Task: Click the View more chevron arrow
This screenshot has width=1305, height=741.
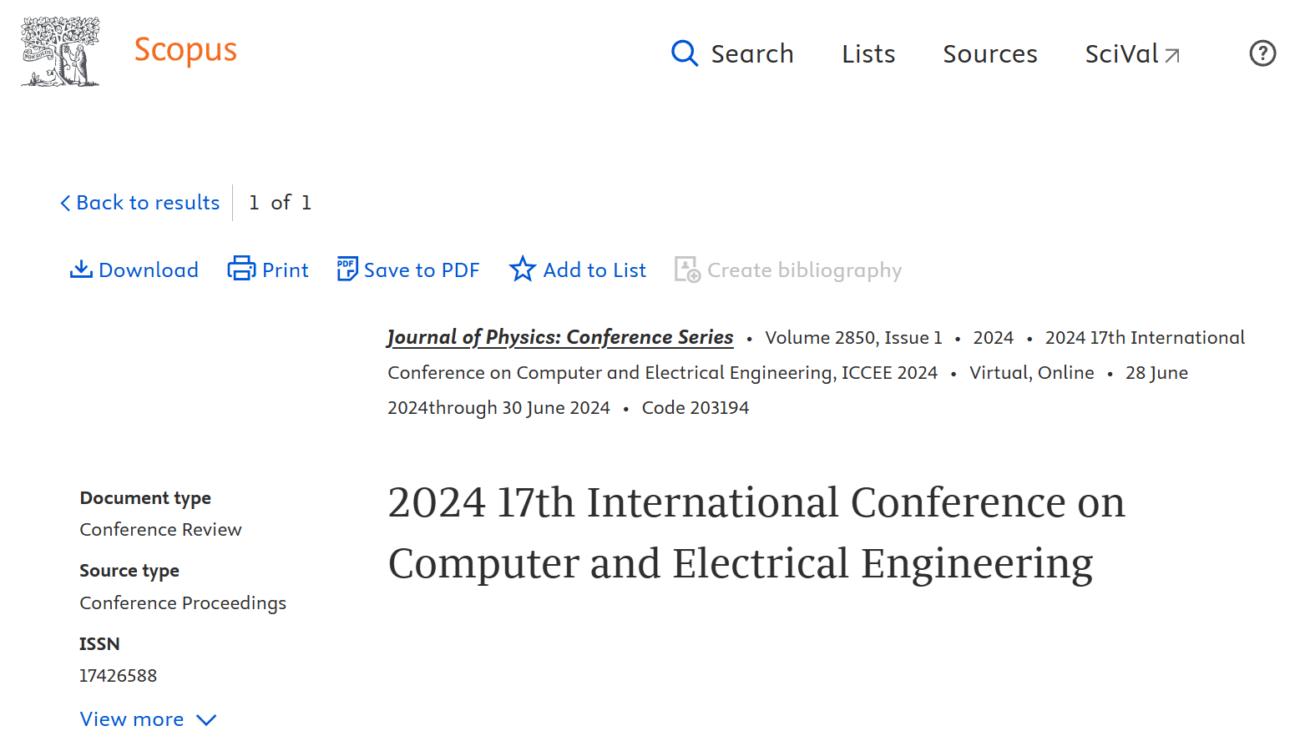Action: click(206, 719)
